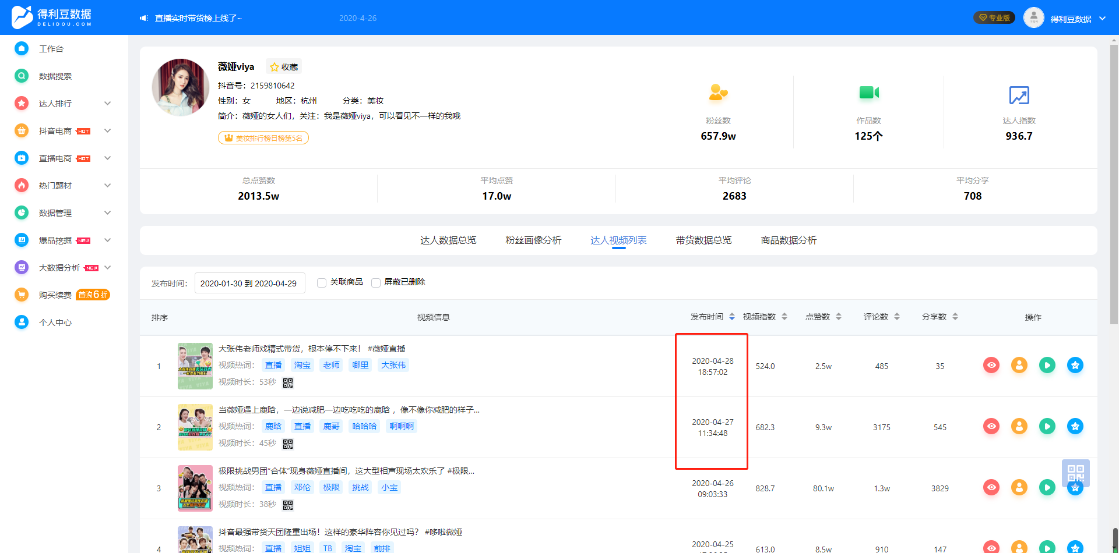This screenshot has width=1119, height=553.
Task: Click row 3 video thumbnail
Action: [195, 488]
